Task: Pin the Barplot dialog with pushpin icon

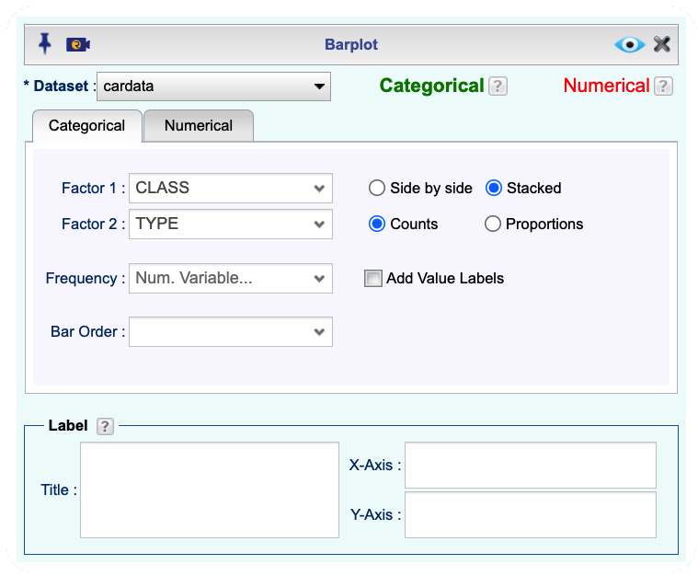Action: coord(44,43)
